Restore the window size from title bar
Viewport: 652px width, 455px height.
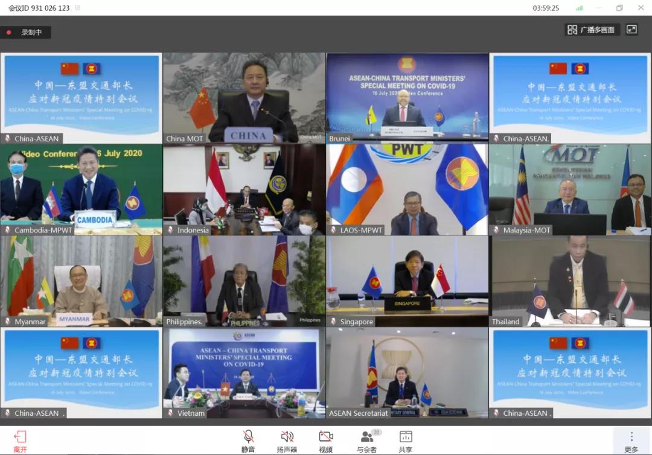coord(619,8)
